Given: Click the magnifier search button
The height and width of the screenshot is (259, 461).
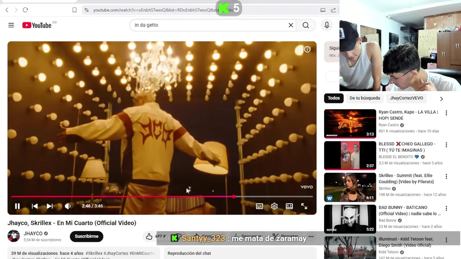Looking at the screenshot, I should tap(306, 25).
